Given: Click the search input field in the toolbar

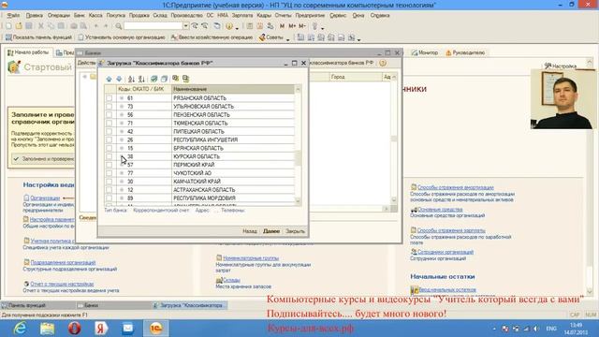Looking at the screenshot, I should [x=153, y=26].
